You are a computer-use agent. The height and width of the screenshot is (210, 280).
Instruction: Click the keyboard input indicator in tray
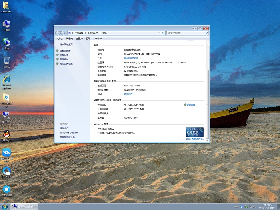click(236, 207)
